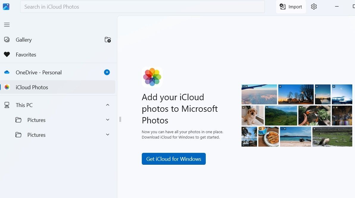Click the Photos app logo icon
The width and height of the screenshot is (355, 198).
click(6, 7)
